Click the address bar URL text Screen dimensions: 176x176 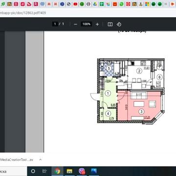23,13
